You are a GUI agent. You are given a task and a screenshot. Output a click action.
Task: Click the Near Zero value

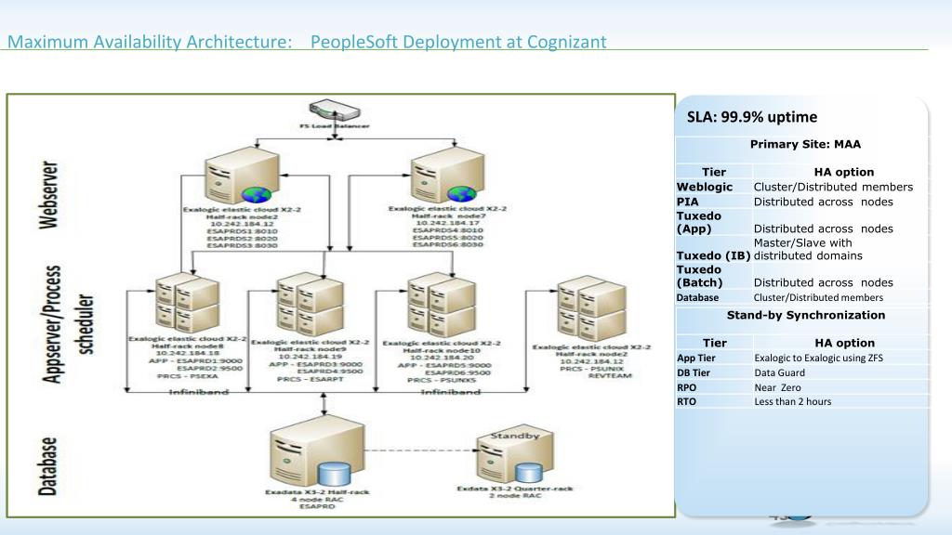pos(778,387)
